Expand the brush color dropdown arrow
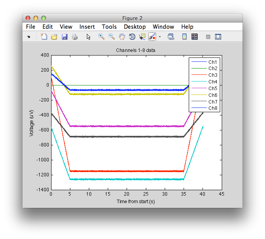Image resolution: width=265 pixels, height=239 pixels. pos(160,37)
